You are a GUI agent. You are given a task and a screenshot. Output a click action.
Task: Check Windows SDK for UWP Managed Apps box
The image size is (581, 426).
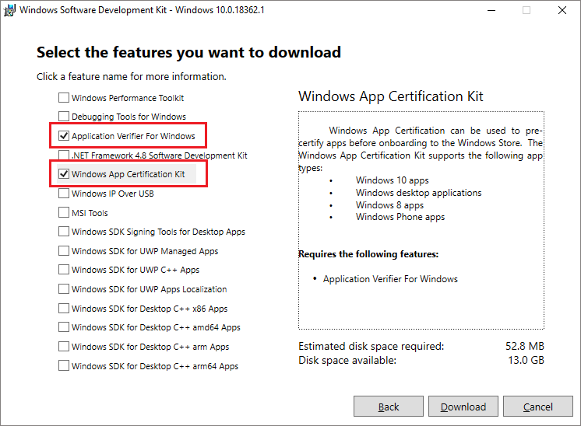pos(64,251)
